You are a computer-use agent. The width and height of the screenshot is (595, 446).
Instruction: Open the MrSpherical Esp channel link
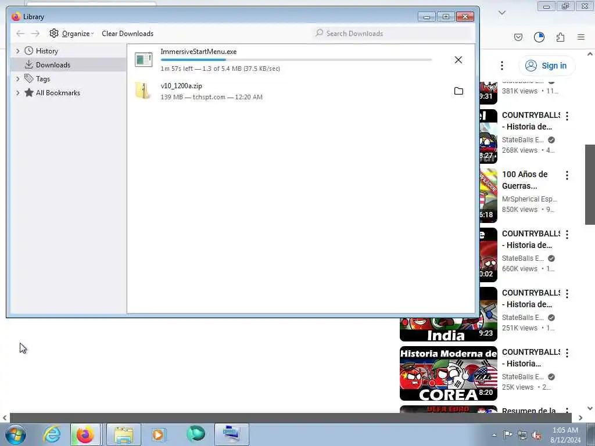529,199
